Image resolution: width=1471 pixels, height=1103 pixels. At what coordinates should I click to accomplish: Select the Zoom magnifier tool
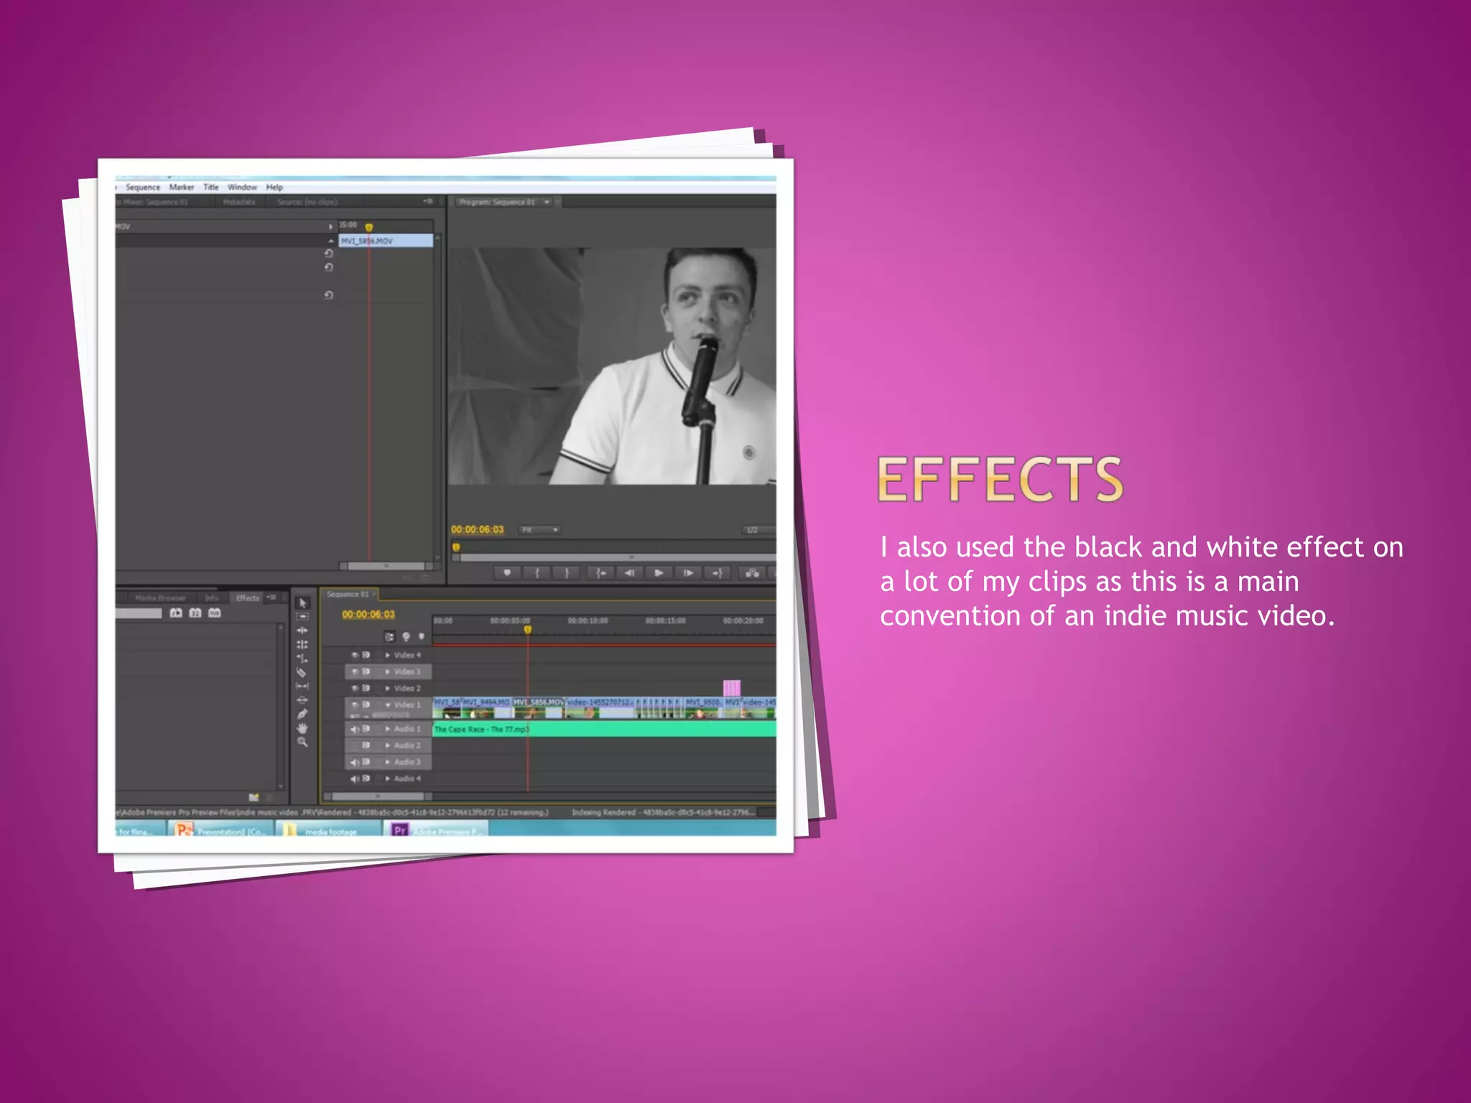302,743
